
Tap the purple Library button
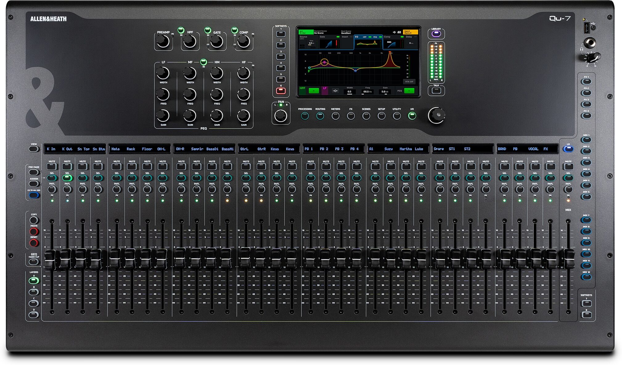coord(436,34)
